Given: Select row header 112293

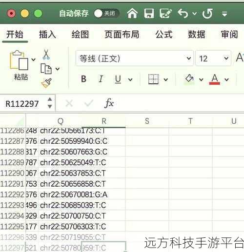Looking at the screenshot, I should pos(12,205).
